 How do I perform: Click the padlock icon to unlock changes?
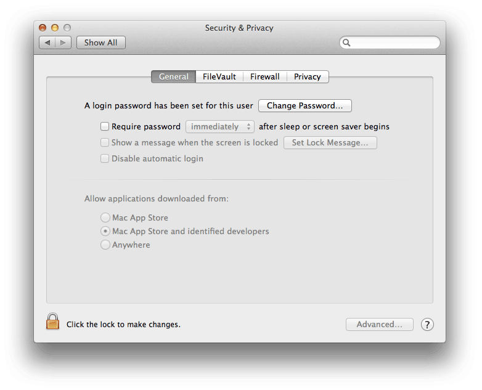(x=53, y=322)
